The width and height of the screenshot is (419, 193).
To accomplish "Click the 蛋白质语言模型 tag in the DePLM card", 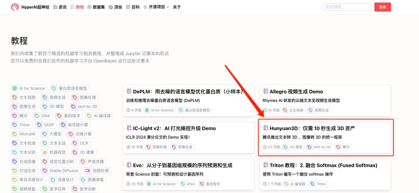I will point(194,110).
